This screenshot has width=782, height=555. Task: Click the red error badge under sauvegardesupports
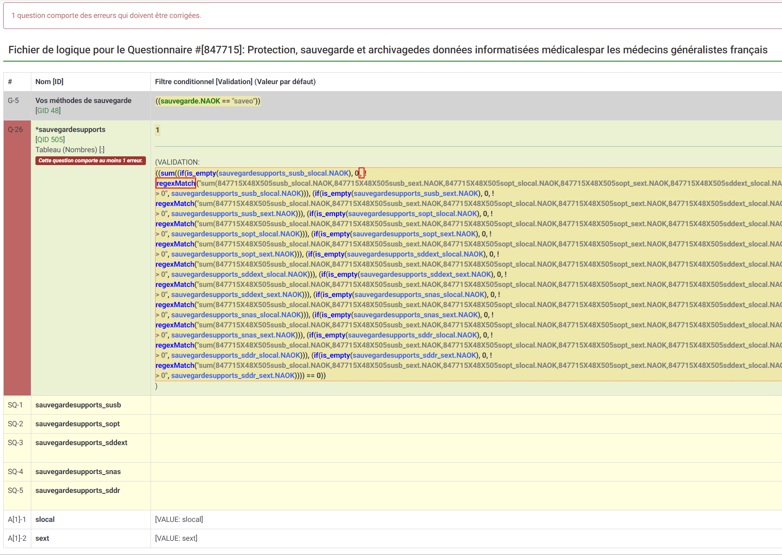pos(90,160)
